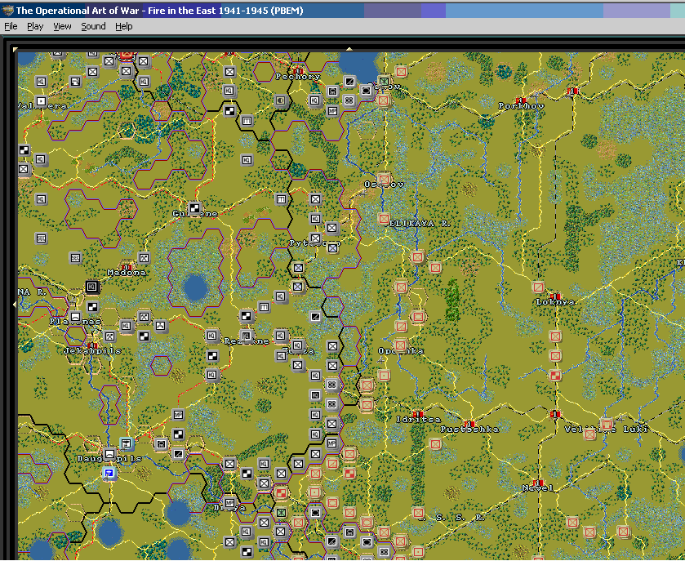The height and width of the screenshot is (561, 685).
Task: Click the Pustoshka town label
Action: (x=469, y=429)
